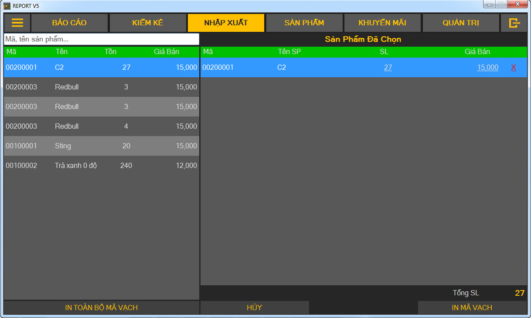Open the KHUYẾN MÃI tab

(382, 23)
